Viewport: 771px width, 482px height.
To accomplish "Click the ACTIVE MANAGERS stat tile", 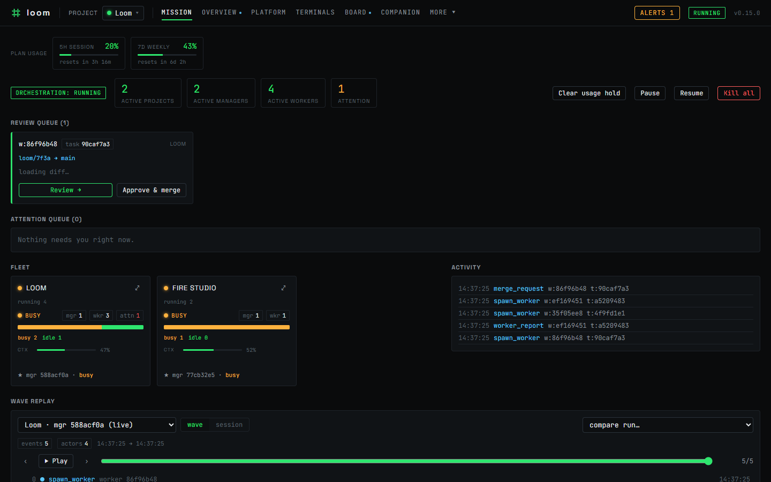I will pos(221,93).
